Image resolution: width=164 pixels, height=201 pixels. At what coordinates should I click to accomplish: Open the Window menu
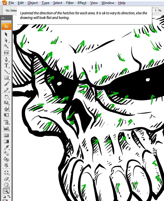tap(108, 3)
